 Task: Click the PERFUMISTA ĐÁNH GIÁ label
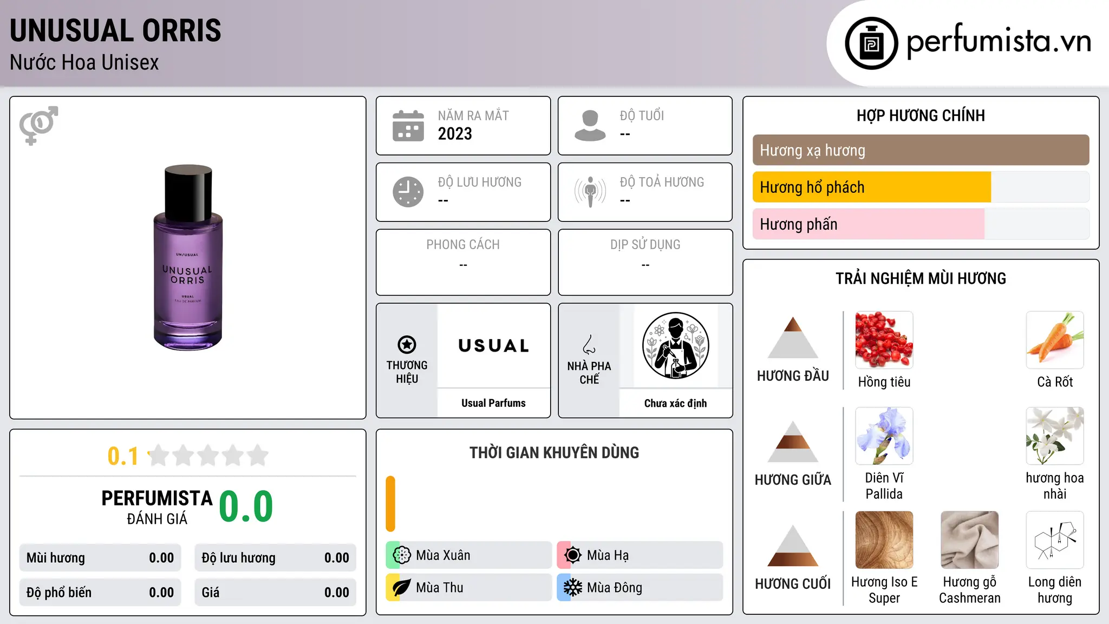click(x=157, y=507)
